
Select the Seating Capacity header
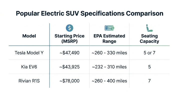(150, 39)
